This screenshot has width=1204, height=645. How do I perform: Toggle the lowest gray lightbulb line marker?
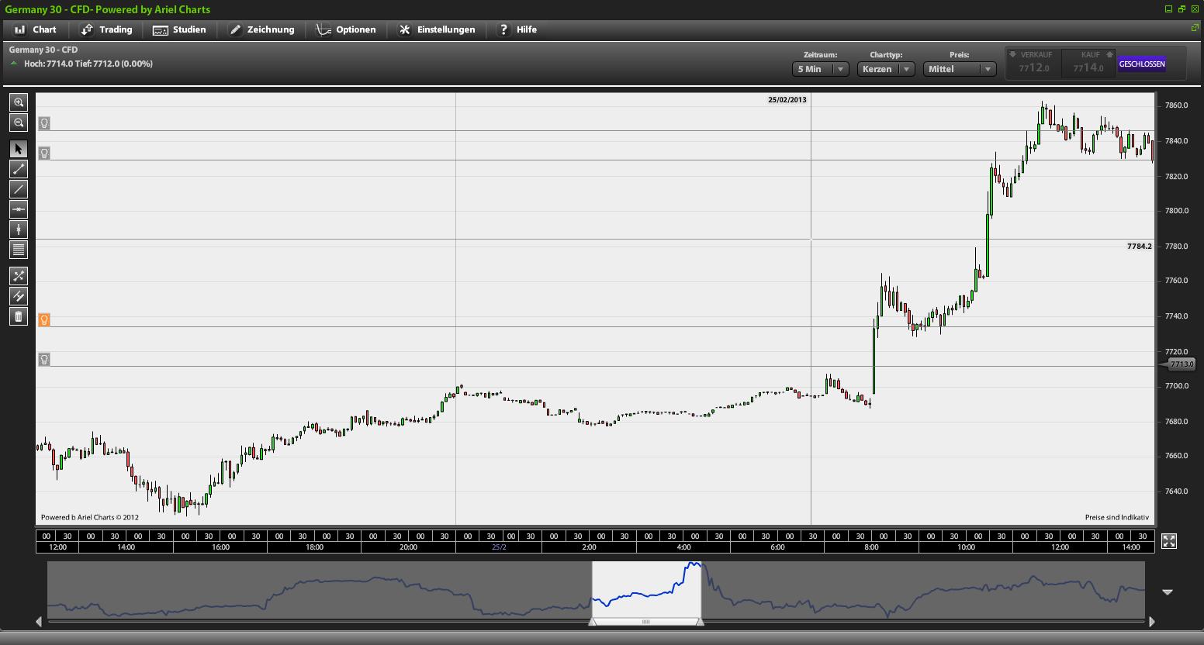coord(44,360)
